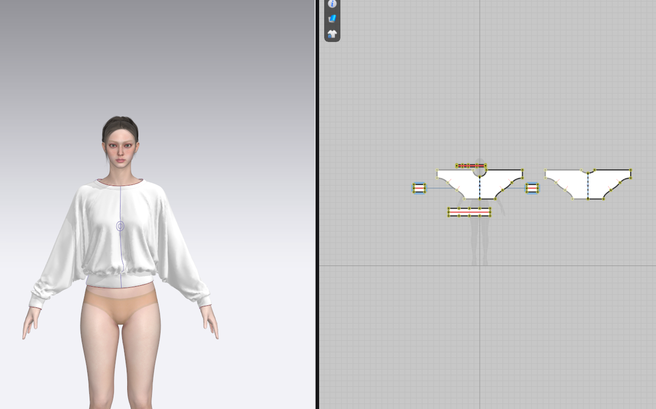The height and width of the screenshot is (409, 656).
Task: Click the blue info icon
Action: point(332,4)
